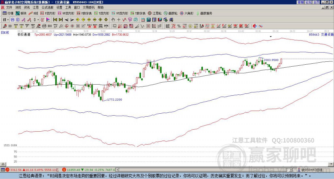Click the 日K线 label
334x179 pixels.
pos(5,32)
